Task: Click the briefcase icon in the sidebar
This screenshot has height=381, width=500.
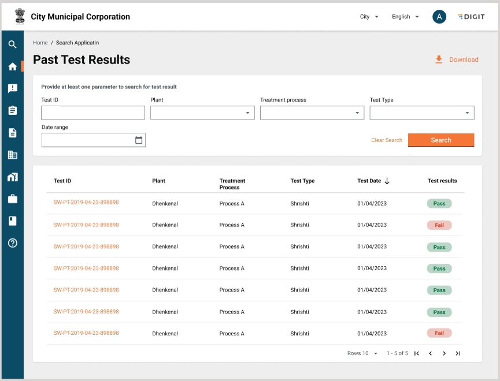Action: (12, 199)
